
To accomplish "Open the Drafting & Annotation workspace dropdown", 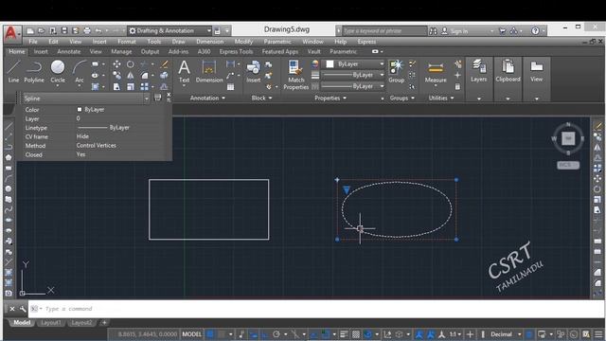I will [170, 31].
